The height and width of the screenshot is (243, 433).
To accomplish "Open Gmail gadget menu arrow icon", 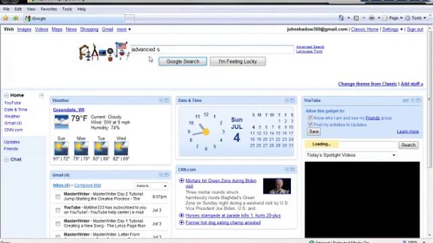I will (161, 175).
